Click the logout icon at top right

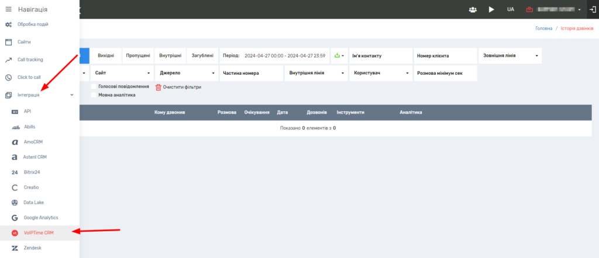coord(591,9)
